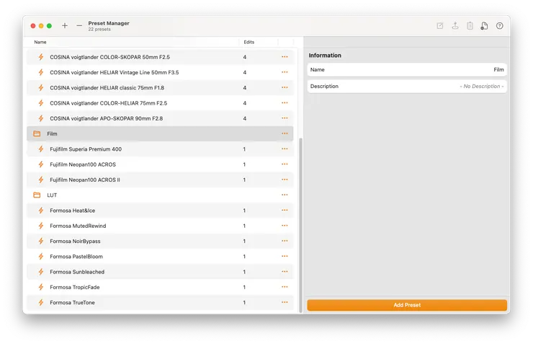Click the clipboard icon in the toolbar
Viewport: 533px width, 344px height.
pos(470,25)
